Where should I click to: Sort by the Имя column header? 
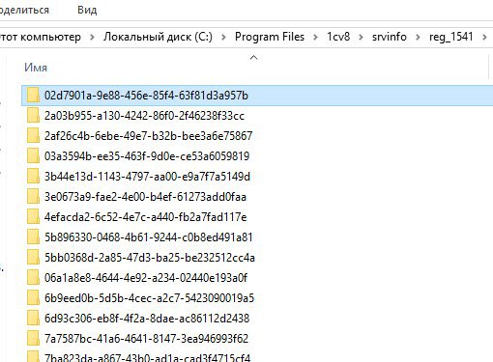pos(36,68)
